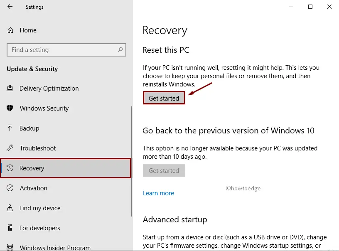
Task: Select Activation in the sidebar
Action: [33, 188]
